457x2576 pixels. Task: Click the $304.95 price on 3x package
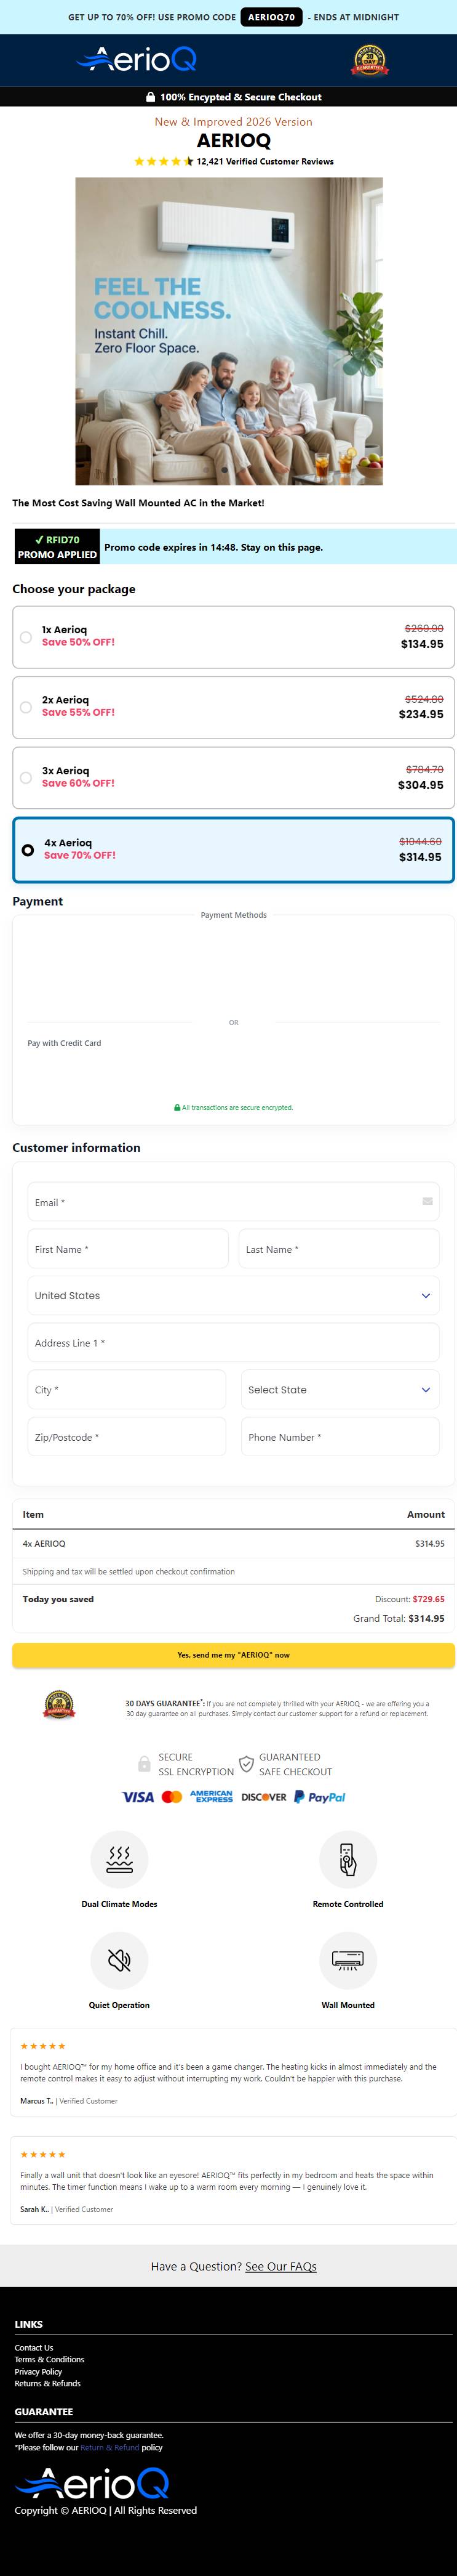point(421,785)
